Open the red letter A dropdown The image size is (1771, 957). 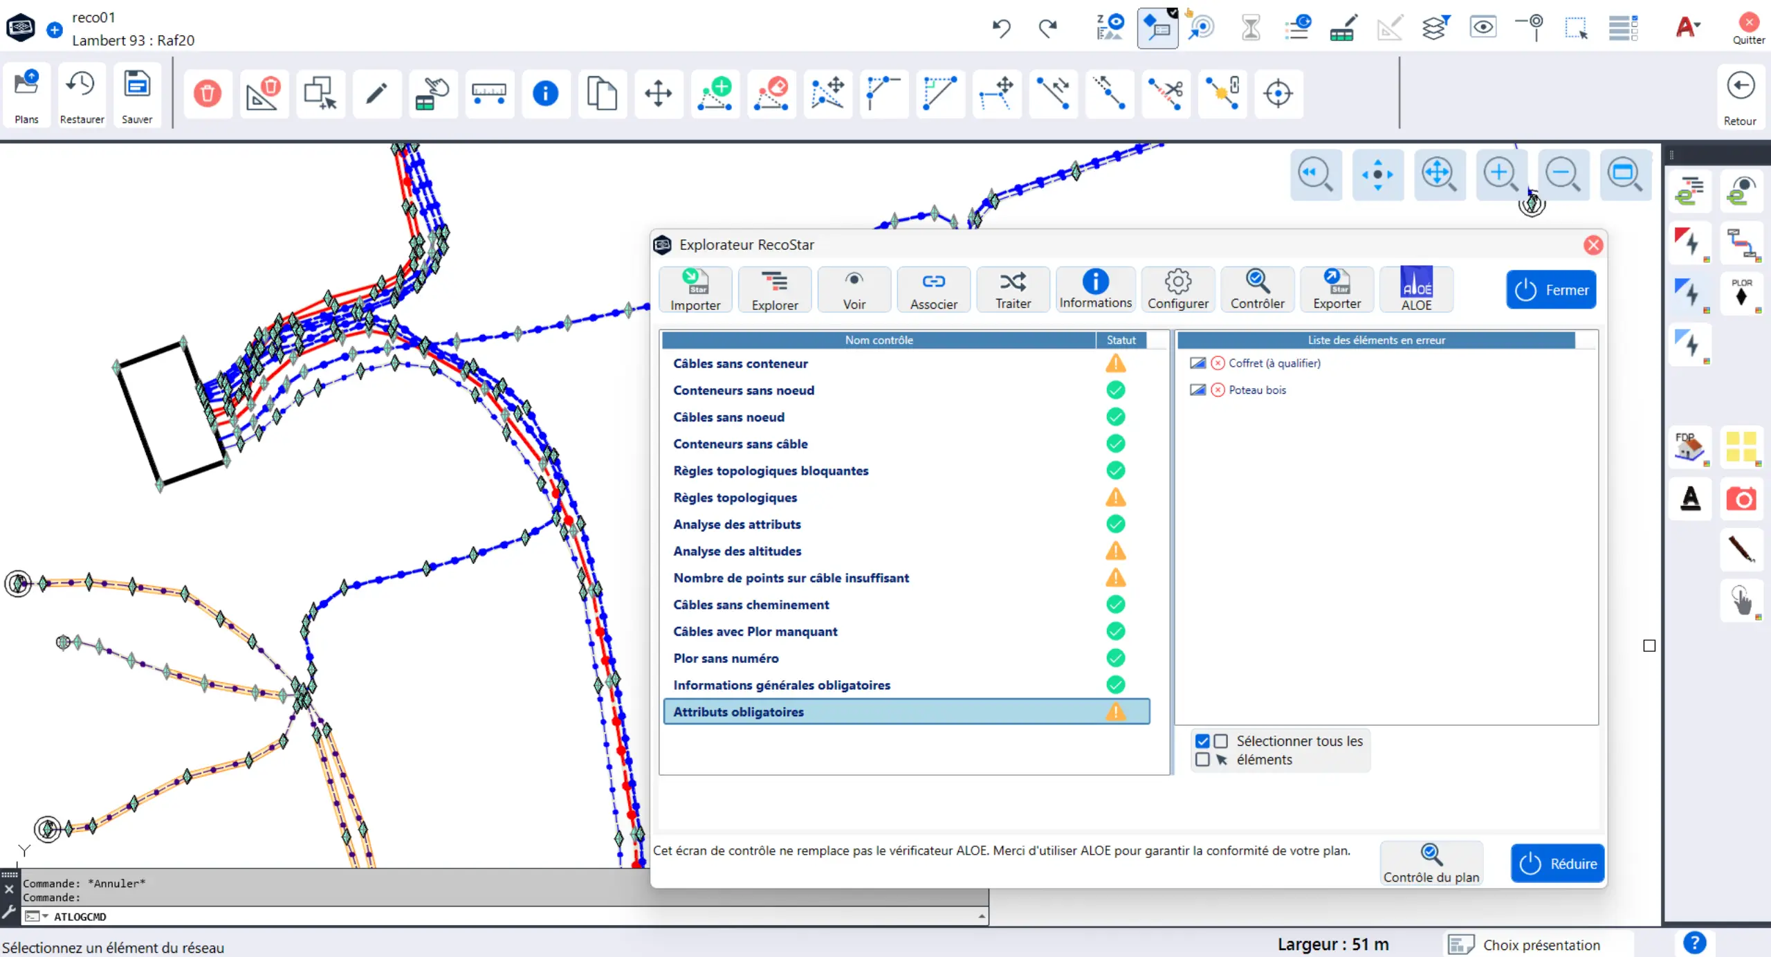(x=1688, y=28)
